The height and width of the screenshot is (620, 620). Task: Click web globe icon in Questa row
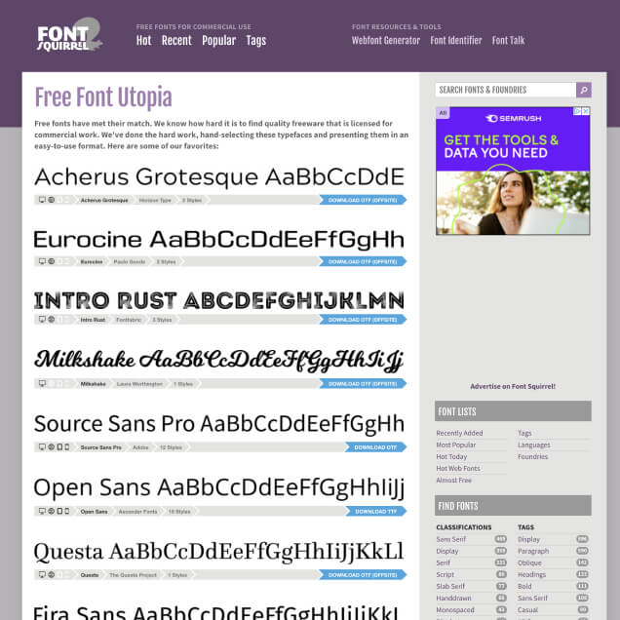pyautogui.click(x=52, y=574)
